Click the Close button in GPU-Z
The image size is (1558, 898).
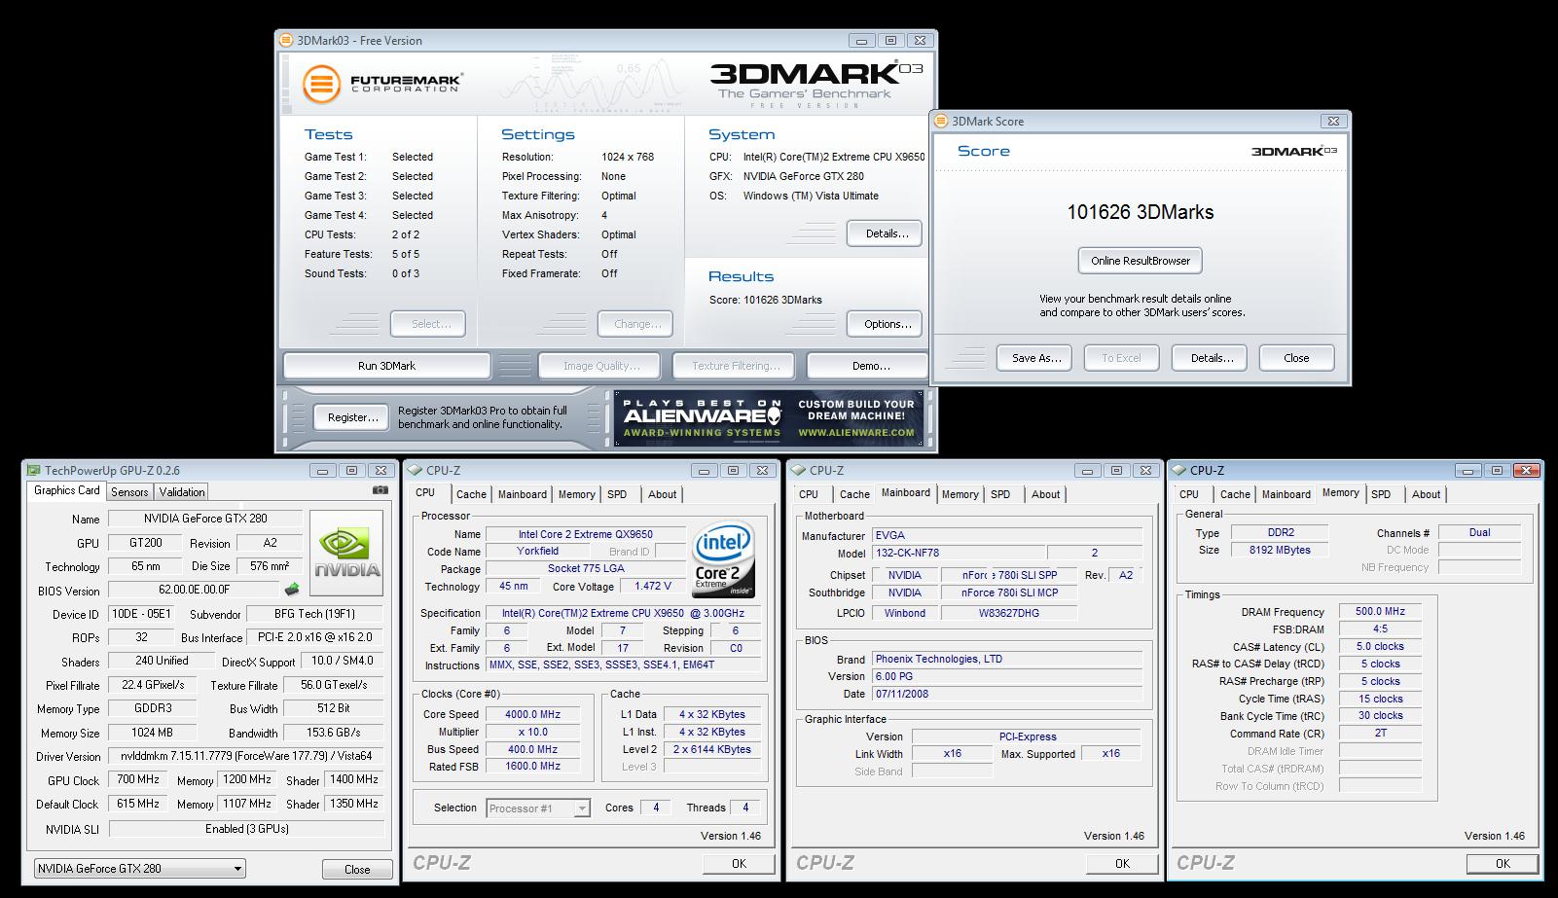[x=357, y=870]
